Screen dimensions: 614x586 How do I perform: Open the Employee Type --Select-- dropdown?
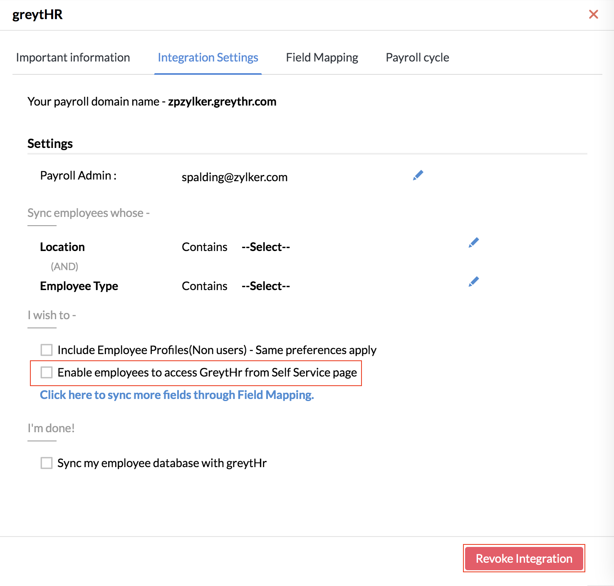tap(266, 286)
